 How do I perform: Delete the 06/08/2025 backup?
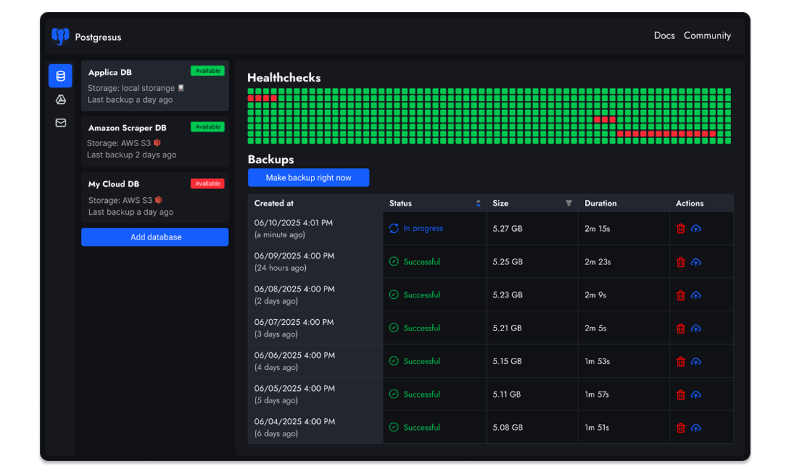(x=681, y=295)
